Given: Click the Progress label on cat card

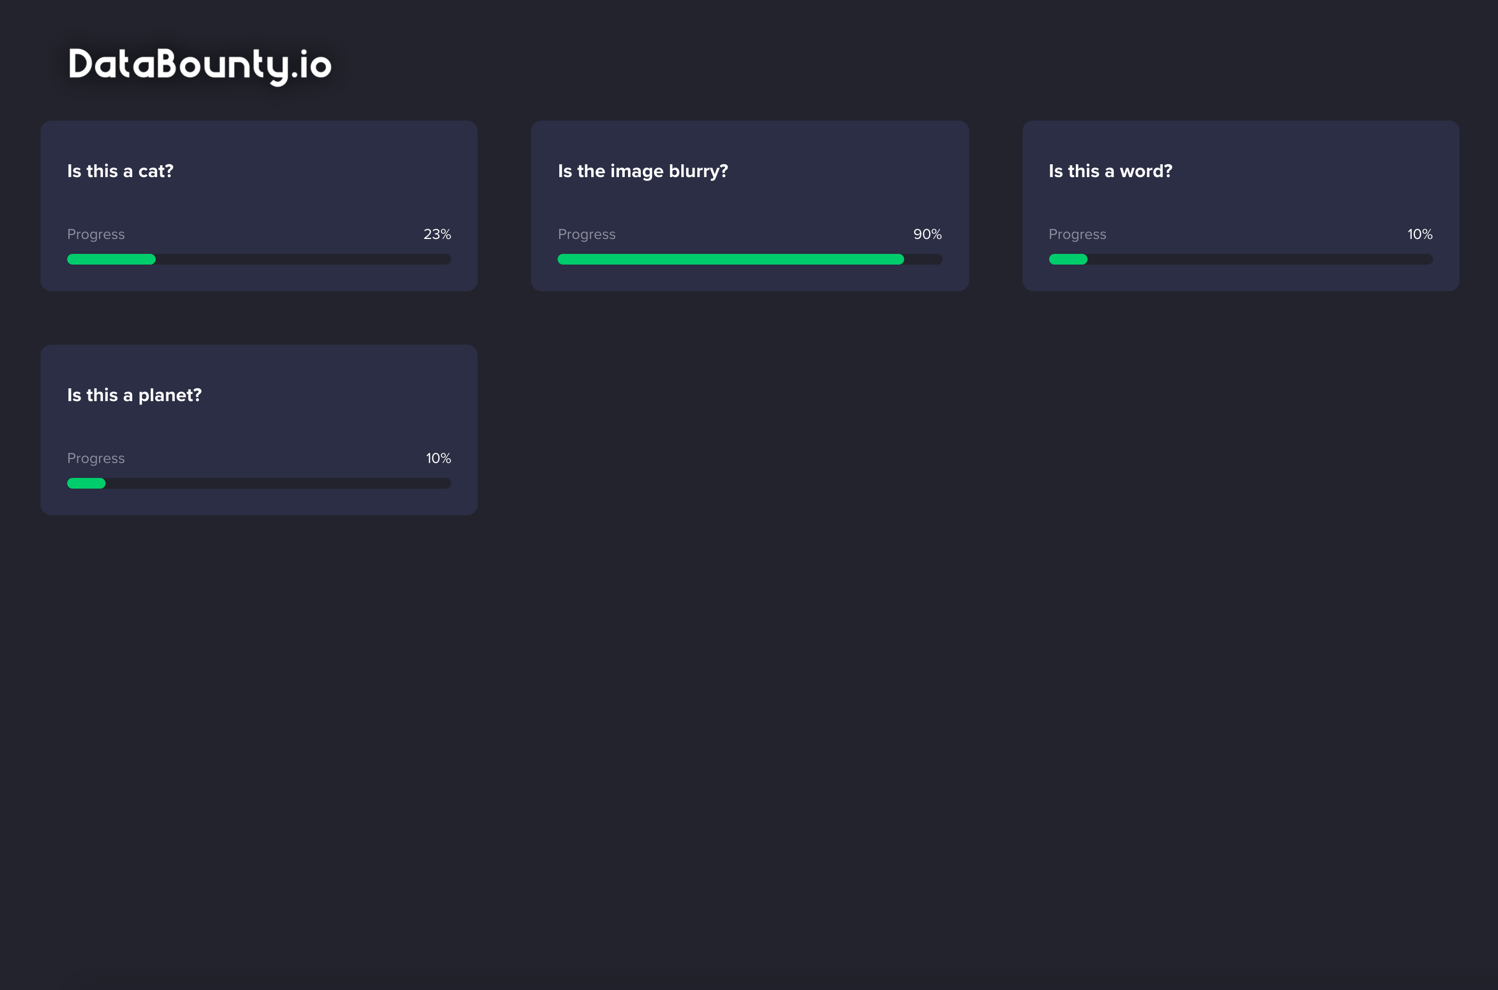Looking at the screenshot, I should point(96,234).
